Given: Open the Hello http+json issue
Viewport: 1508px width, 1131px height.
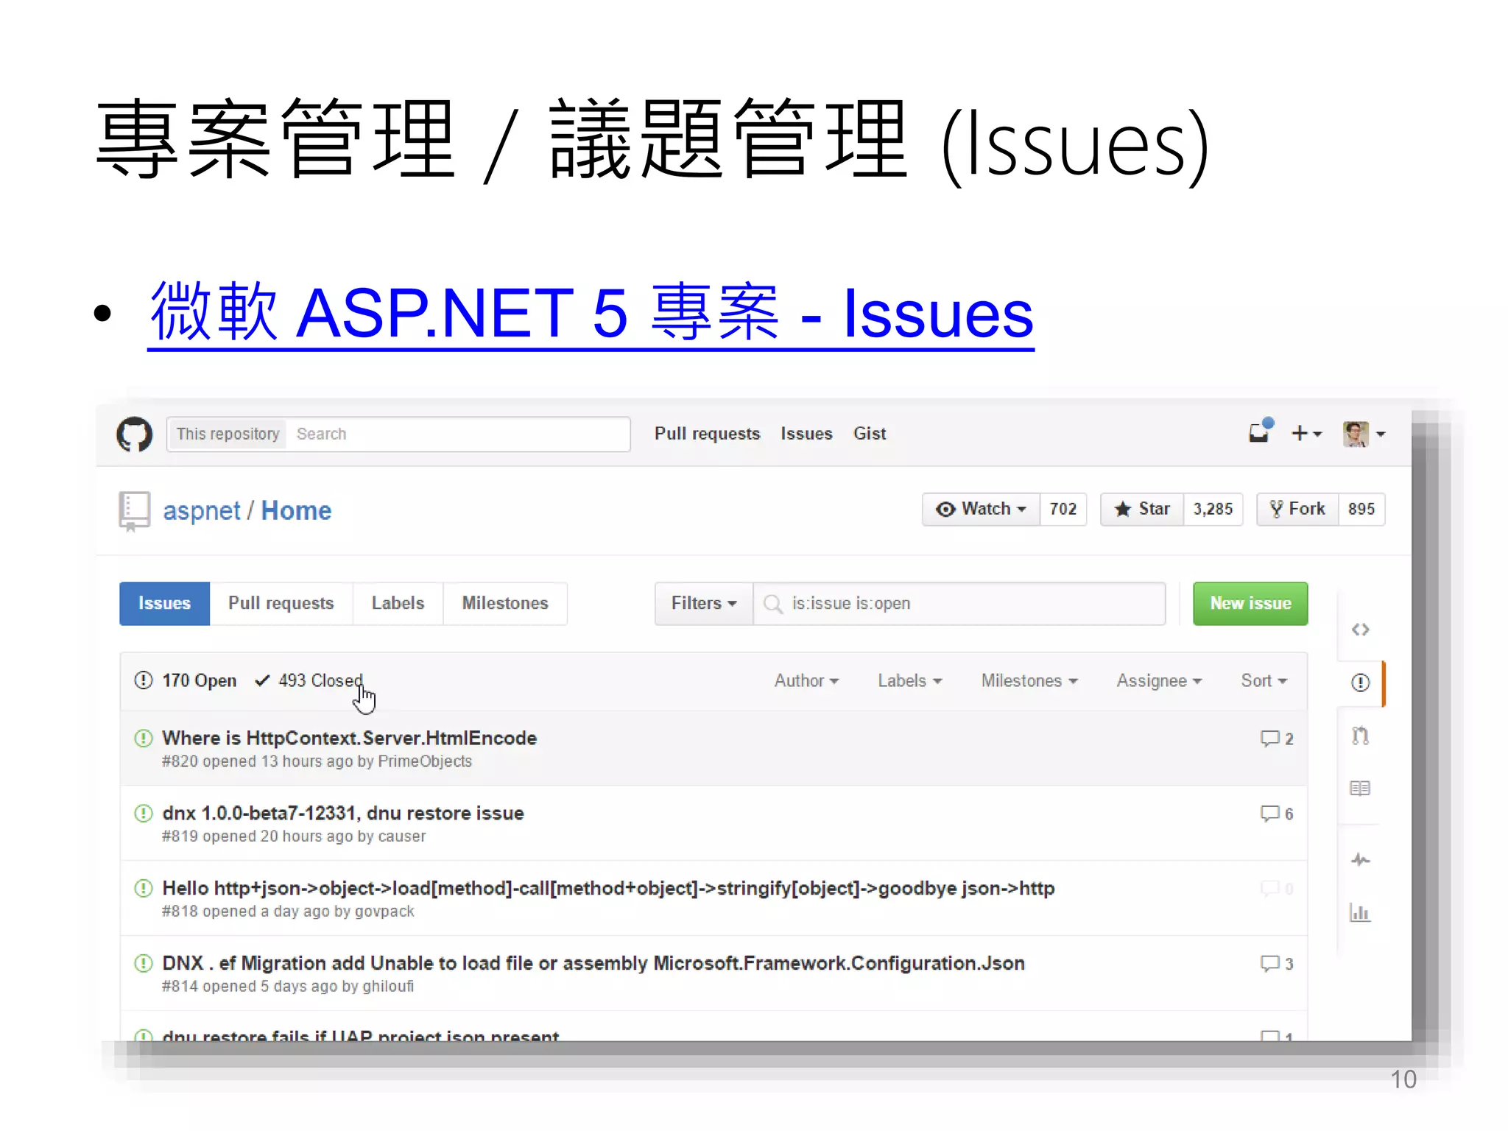Looking at the screenshot, I should click(608, 888).
